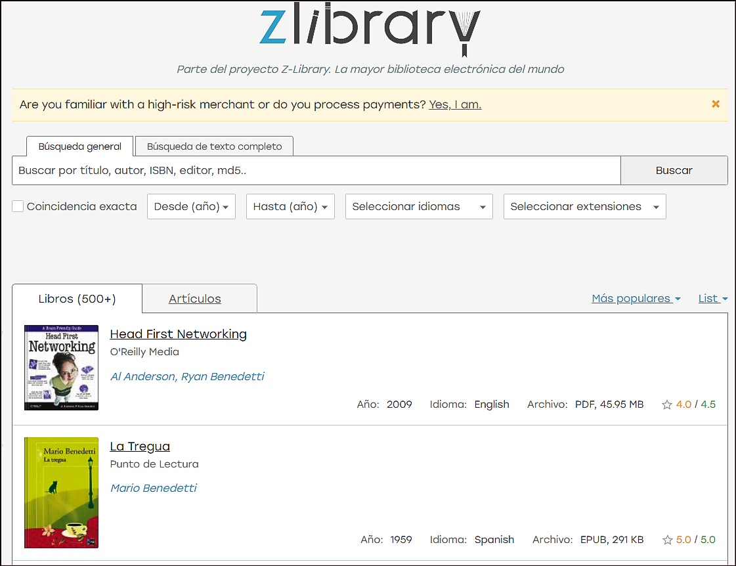Select the Libros (500+) tab
Image resolution: width=736 pixels, height=566 pixels.
pyautogui.click(x=77, y=299)
